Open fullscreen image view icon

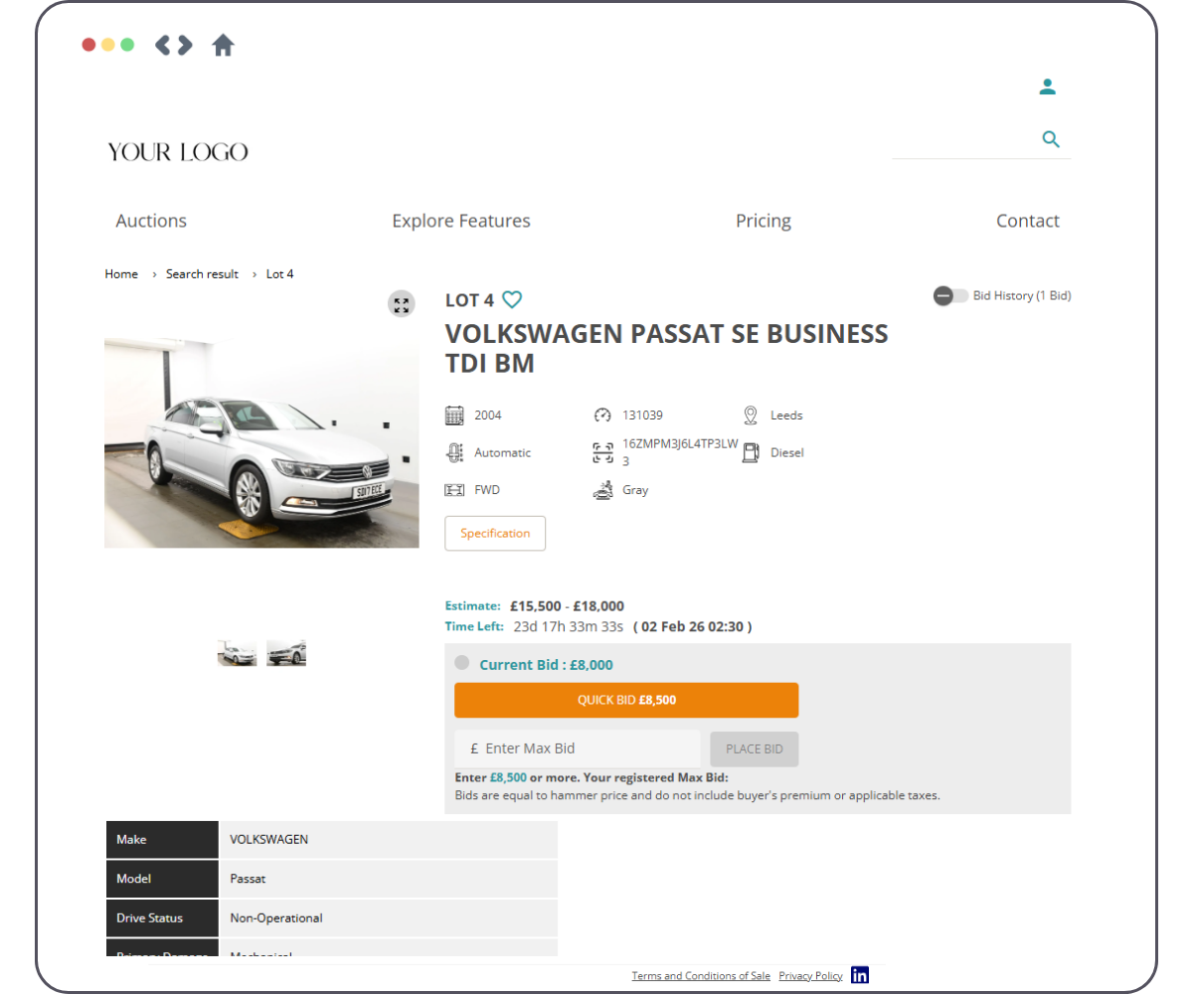pos(401,304)
